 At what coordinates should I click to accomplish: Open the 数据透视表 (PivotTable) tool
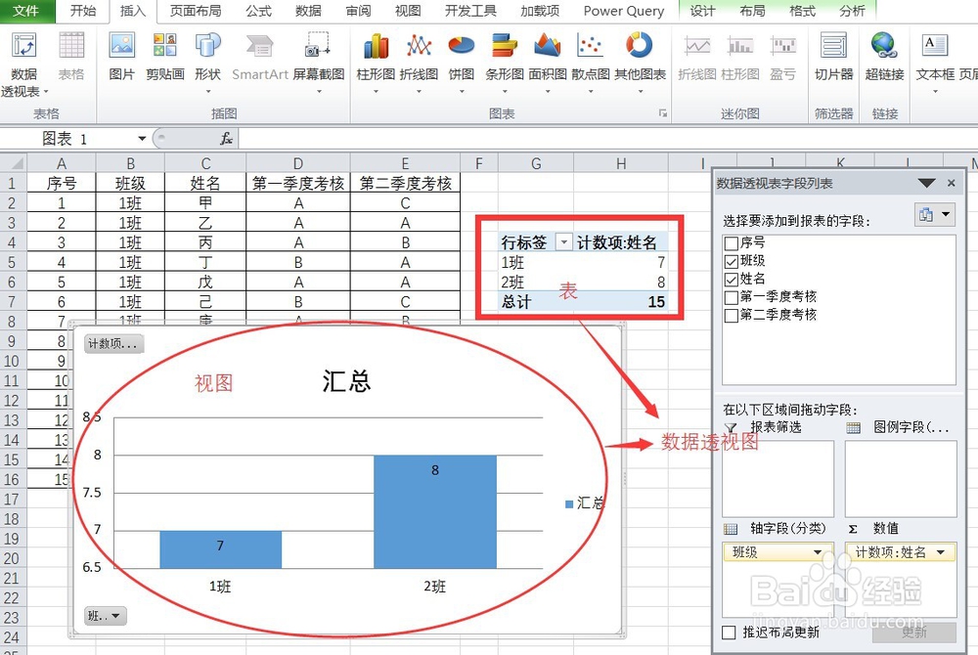[24, 59]
